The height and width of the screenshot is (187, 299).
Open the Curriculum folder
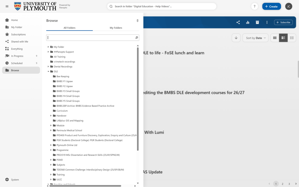coord(60,111)
